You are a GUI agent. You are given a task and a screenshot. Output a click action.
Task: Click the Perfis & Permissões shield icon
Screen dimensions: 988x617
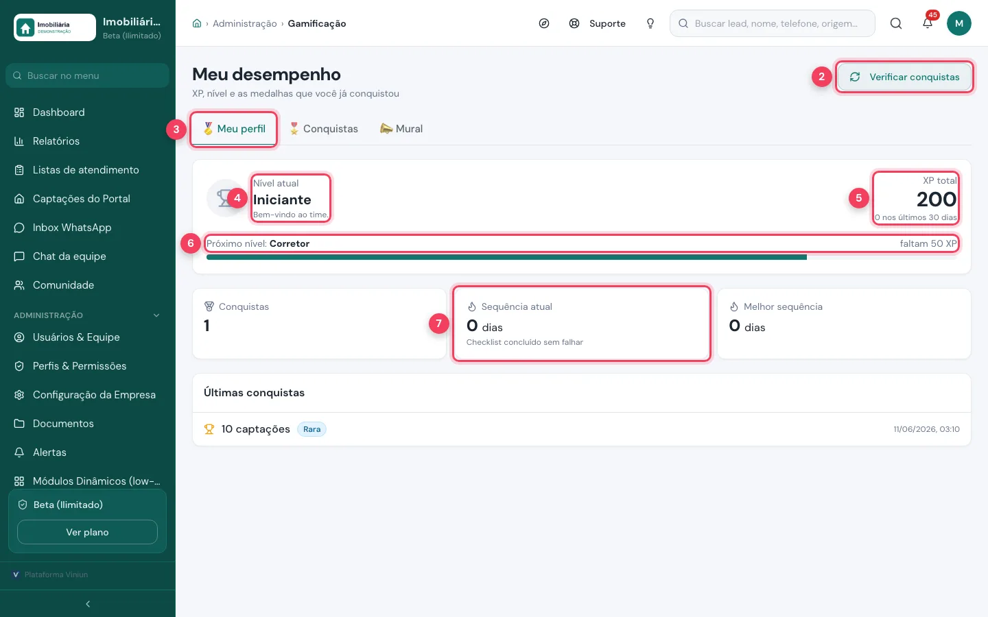[19, 366]
